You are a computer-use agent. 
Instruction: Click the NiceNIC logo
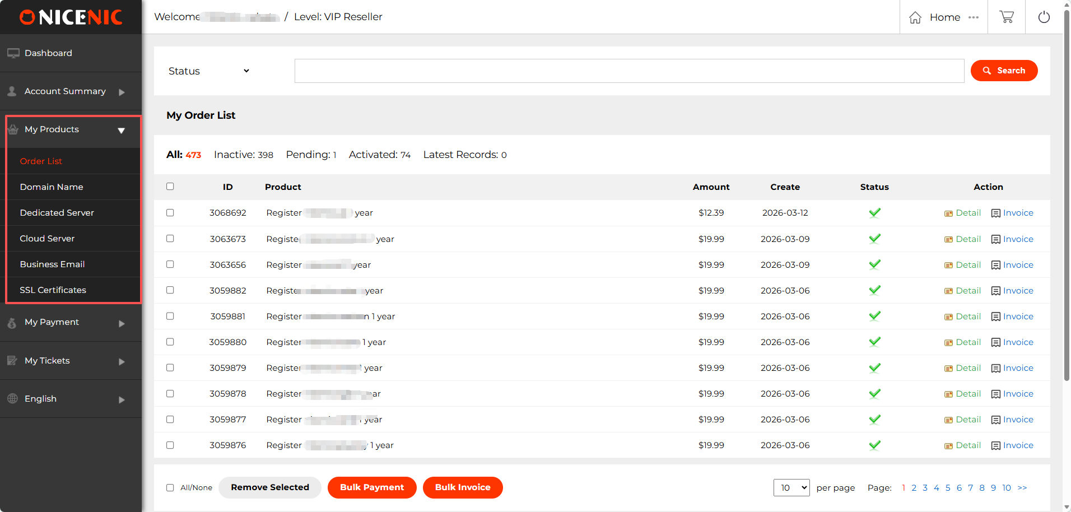(x=71, y=17)
